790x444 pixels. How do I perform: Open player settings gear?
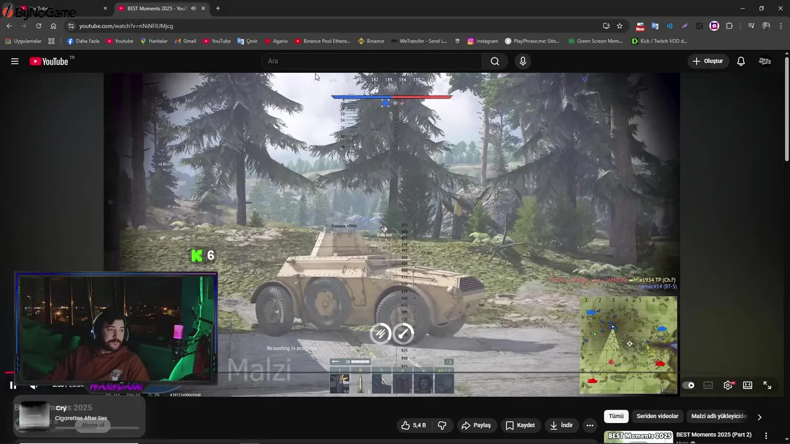pos(728,385)
